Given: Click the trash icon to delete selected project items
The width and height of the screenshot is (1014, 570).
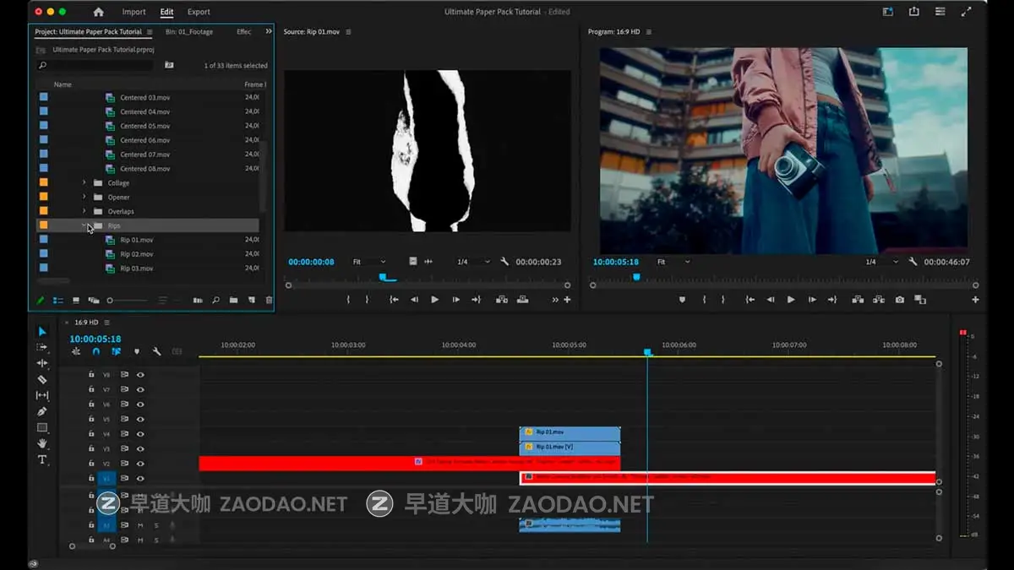Looking at the screenshot, I should tap(268, 300).
